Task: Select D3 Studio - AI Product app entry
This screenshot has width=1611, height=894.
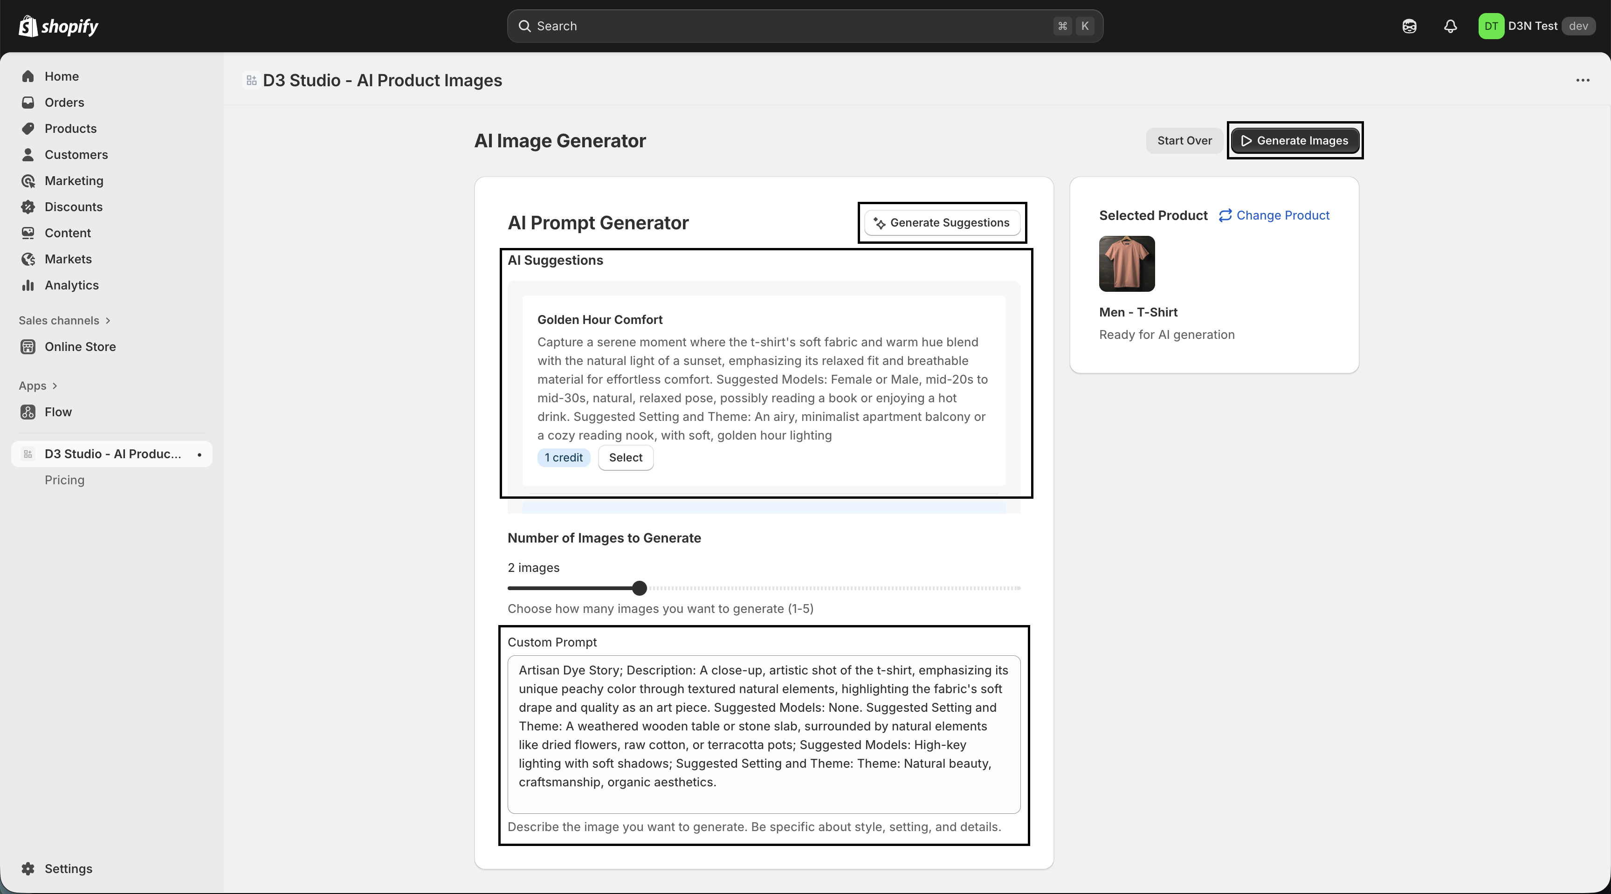Action: 112,454
